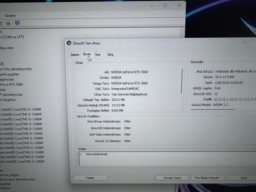Click the Notlar text box
Viewport: 256px width, 192px height.
[x=167, y=158]
